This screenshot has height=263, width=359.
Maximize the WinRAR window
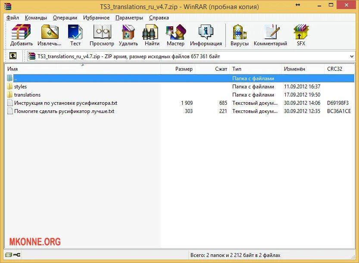331,5
